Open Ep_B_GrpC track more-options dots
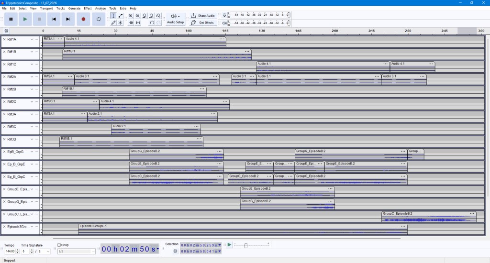Screen dimensions: 490x263 click(36, 177)
